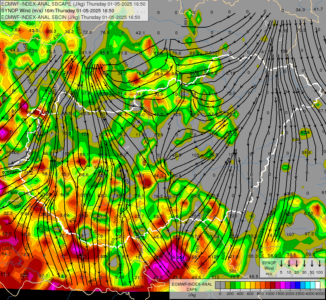Select the dark green swatch in CAPE scale

coord(233,285)
